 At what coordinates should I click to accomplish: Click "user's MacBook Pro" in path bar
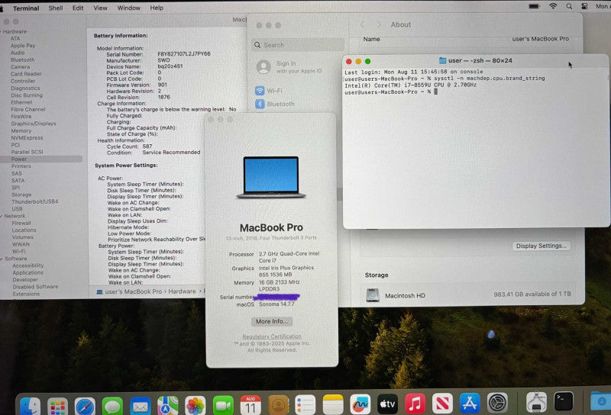point(133,291)
